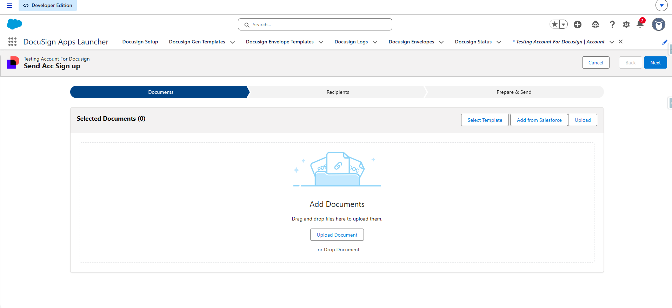Click the Cancel button

click(596, 63)
